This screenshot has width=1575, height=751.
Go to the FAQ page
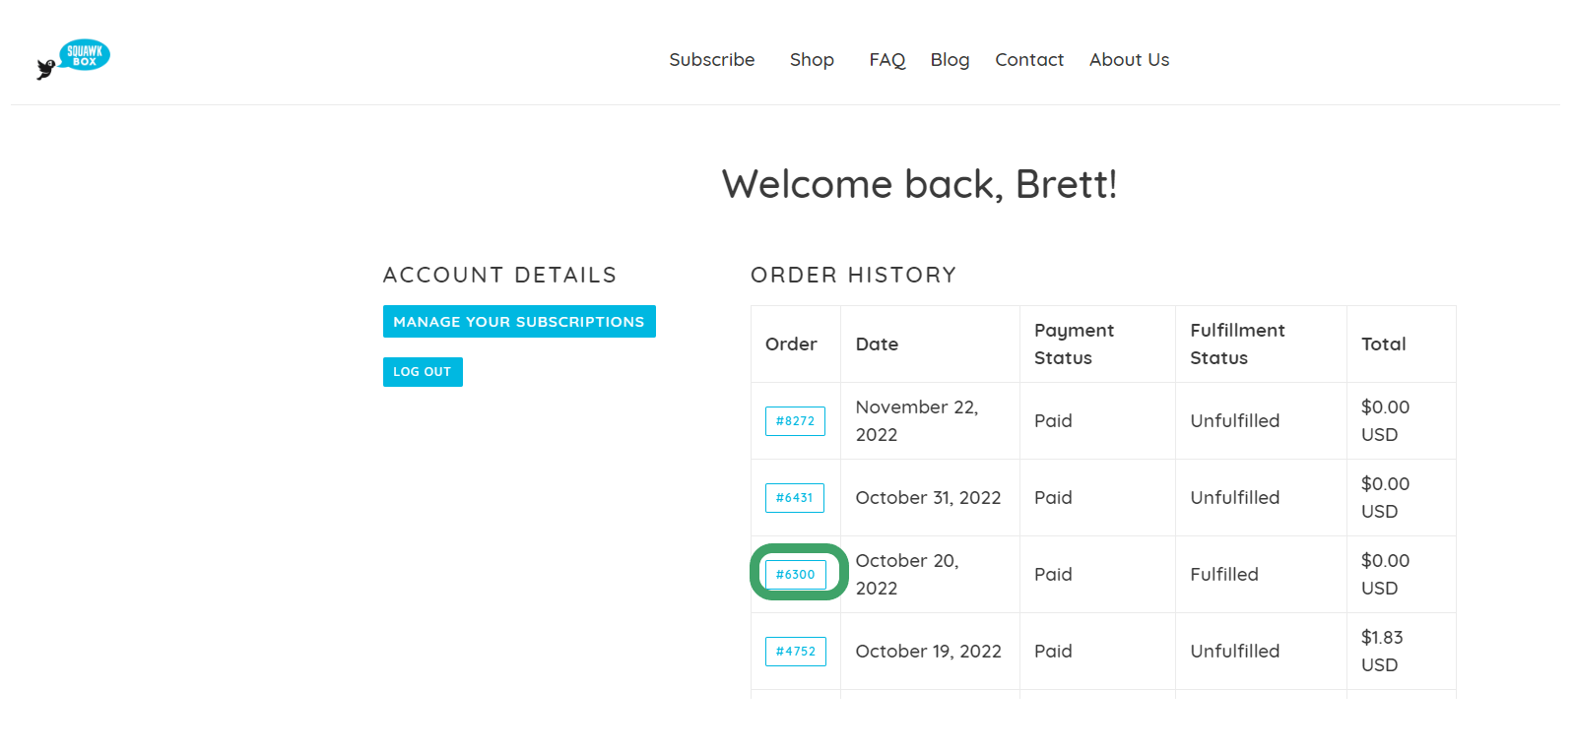(886, 60)
